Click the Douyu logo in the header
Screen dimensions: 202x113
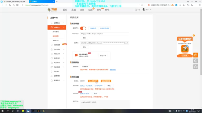click(x=52, y=10)
